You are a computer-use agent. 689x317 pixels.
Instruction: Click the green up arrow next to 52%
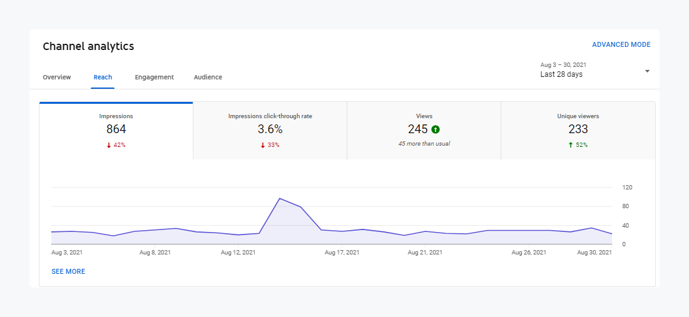(x=571, y=145)
